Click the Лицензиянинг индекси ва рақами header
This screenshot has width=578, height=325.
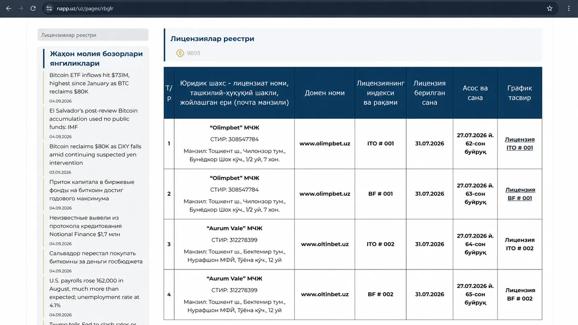[381, 93]
